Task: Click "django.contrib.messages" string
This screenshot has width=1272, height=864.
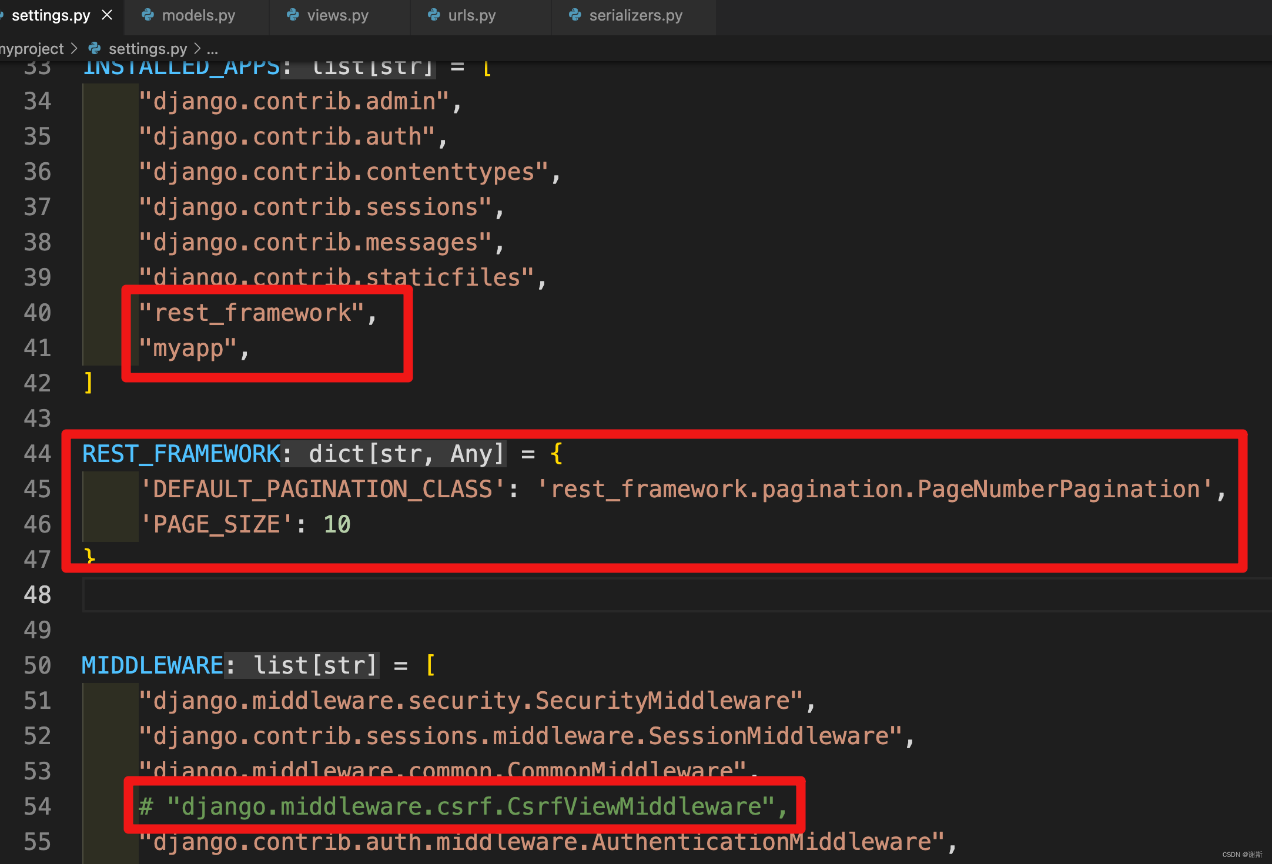Action: coord(316,242)
